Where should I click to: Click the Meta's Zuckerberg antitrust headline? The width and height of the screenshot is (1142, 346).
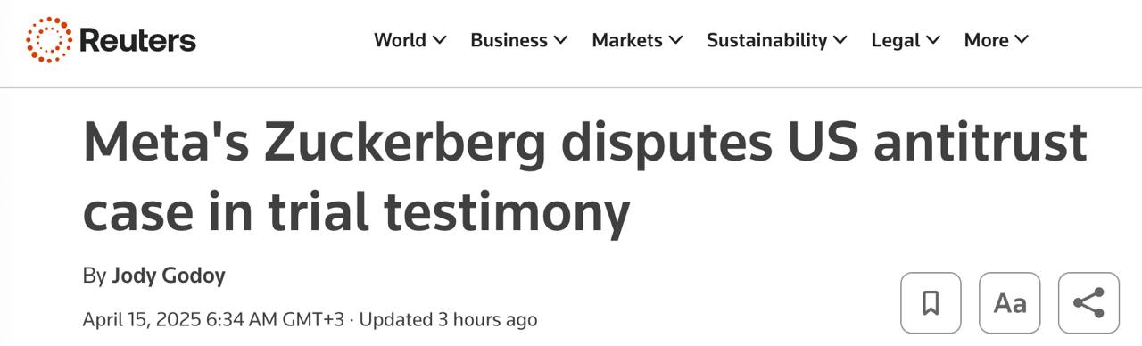(x=584, y=177)
